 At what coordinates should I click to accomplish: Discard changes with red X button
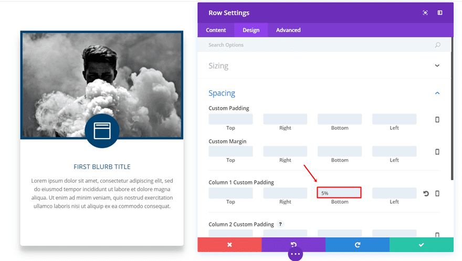(229, 245)
